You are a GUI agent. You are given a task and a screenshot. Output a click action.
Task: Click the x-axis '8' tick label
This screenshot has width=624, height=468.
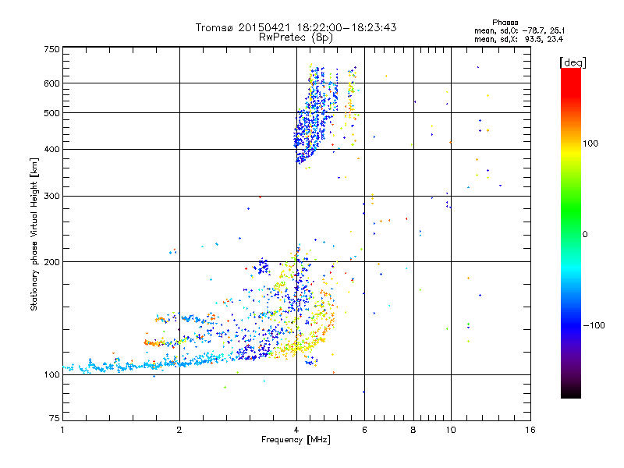click(x=413, y=430)
